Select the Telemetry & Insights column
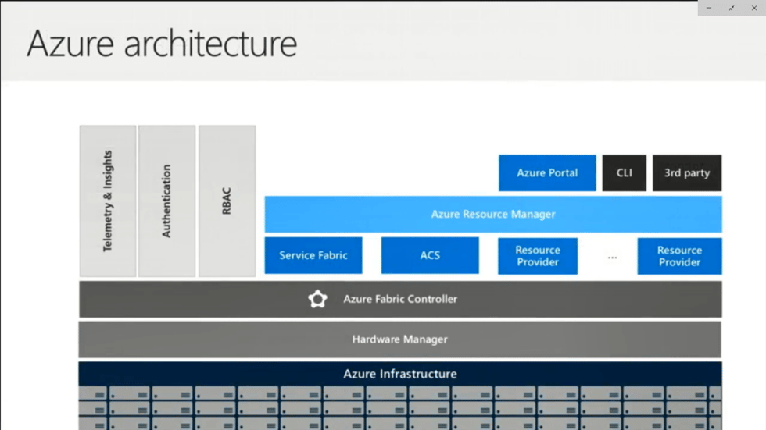This screenshot has width=766, height=430. point(108,201)
